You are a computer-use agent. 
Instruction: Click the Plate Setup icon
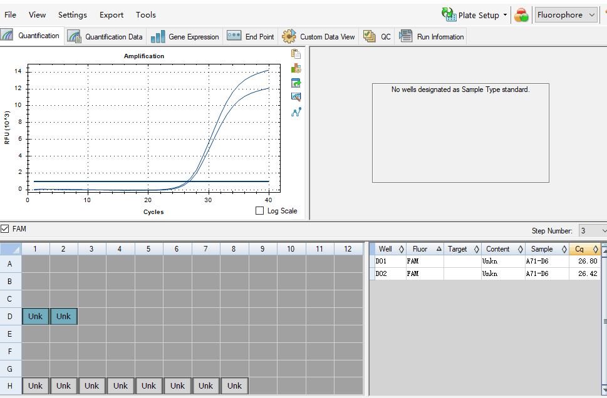449,14
